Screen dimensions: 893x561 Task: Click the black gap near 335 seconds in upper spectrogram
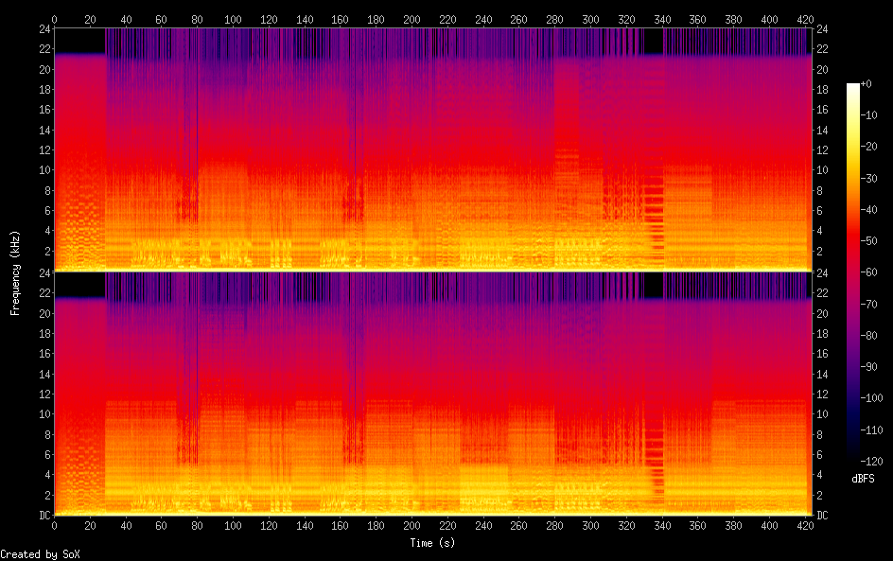coord(653,41)
